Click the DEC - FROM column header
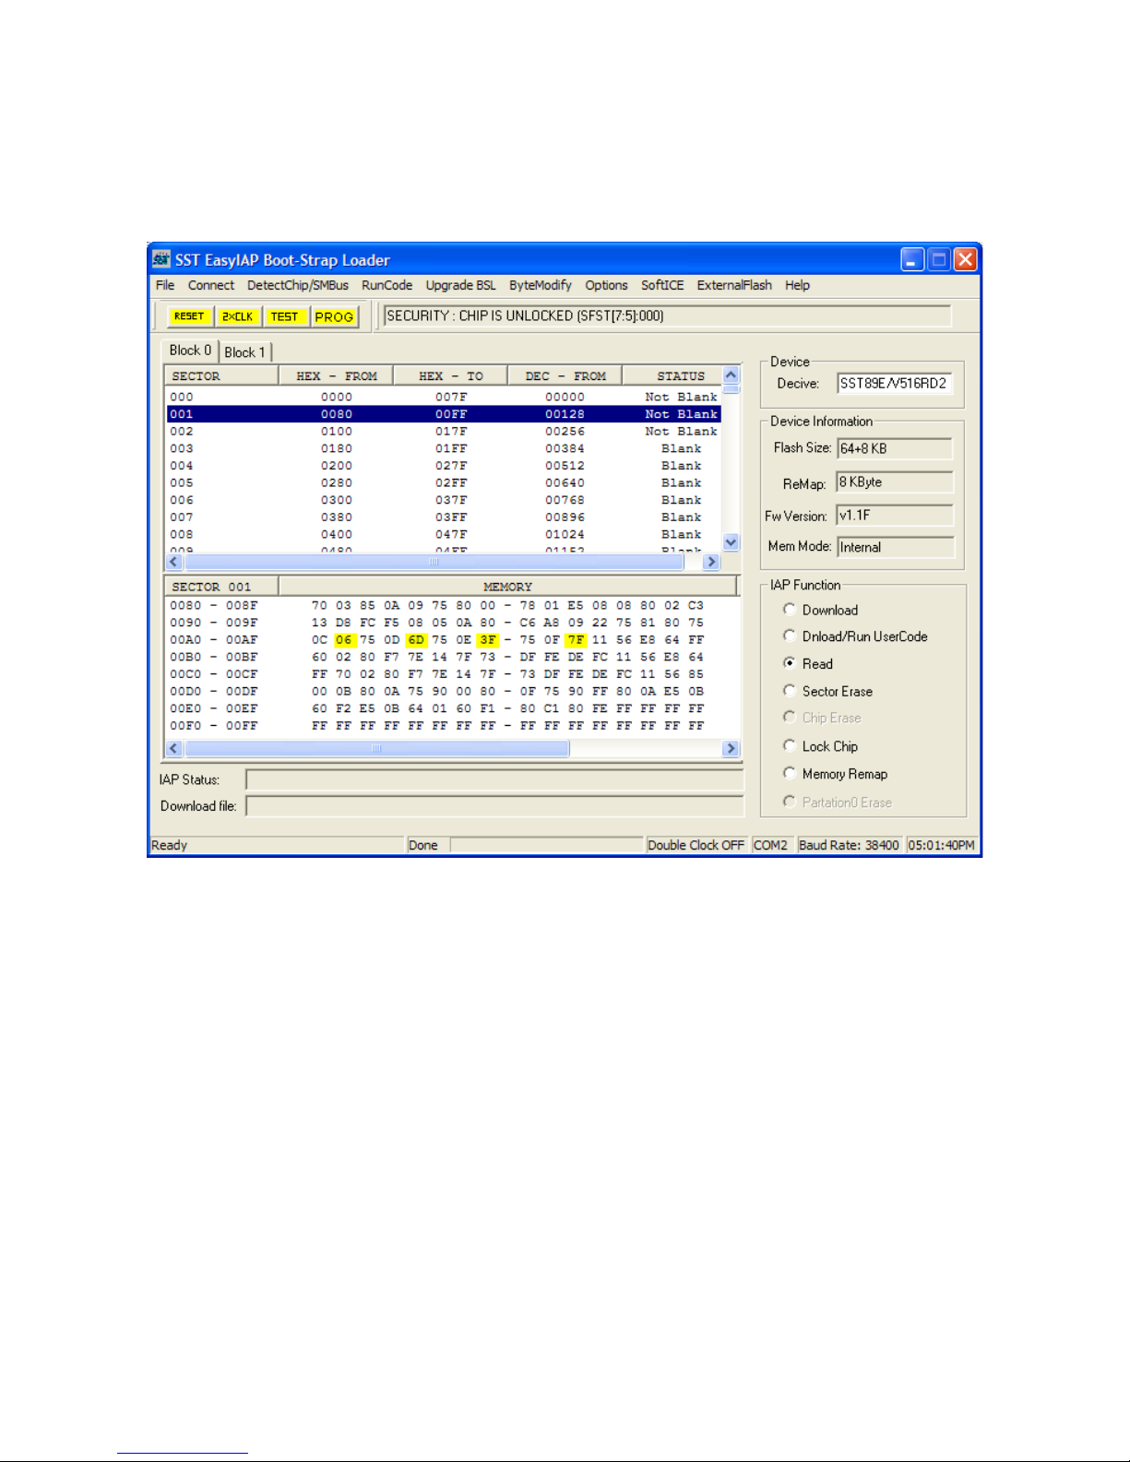 tap(565, 375)
